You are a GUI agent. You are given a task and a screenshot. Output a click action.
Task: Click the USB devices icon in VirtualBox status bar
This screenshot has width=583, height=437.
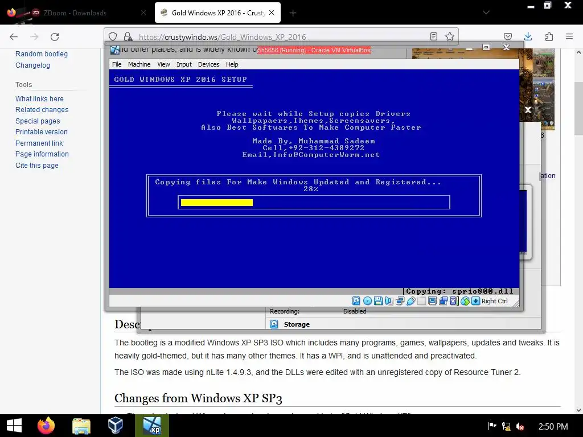pos(410,301)
